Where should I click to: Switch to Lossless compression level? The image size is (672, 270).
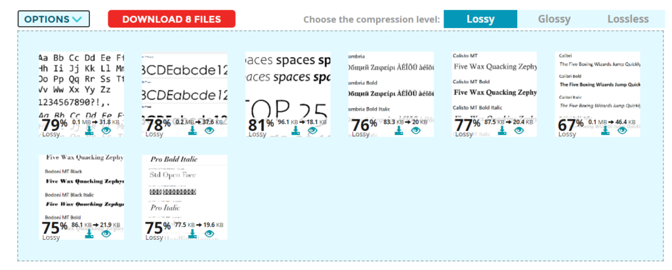click(628, 19)
